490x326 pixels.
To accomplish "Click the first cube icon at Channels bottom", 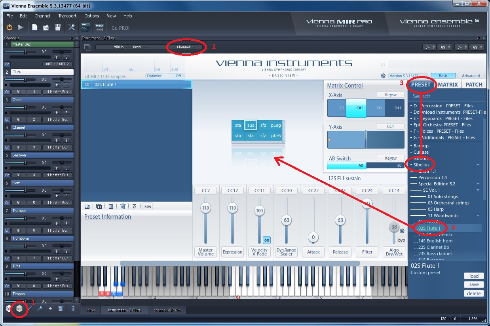I will click(x=9, y=309).
